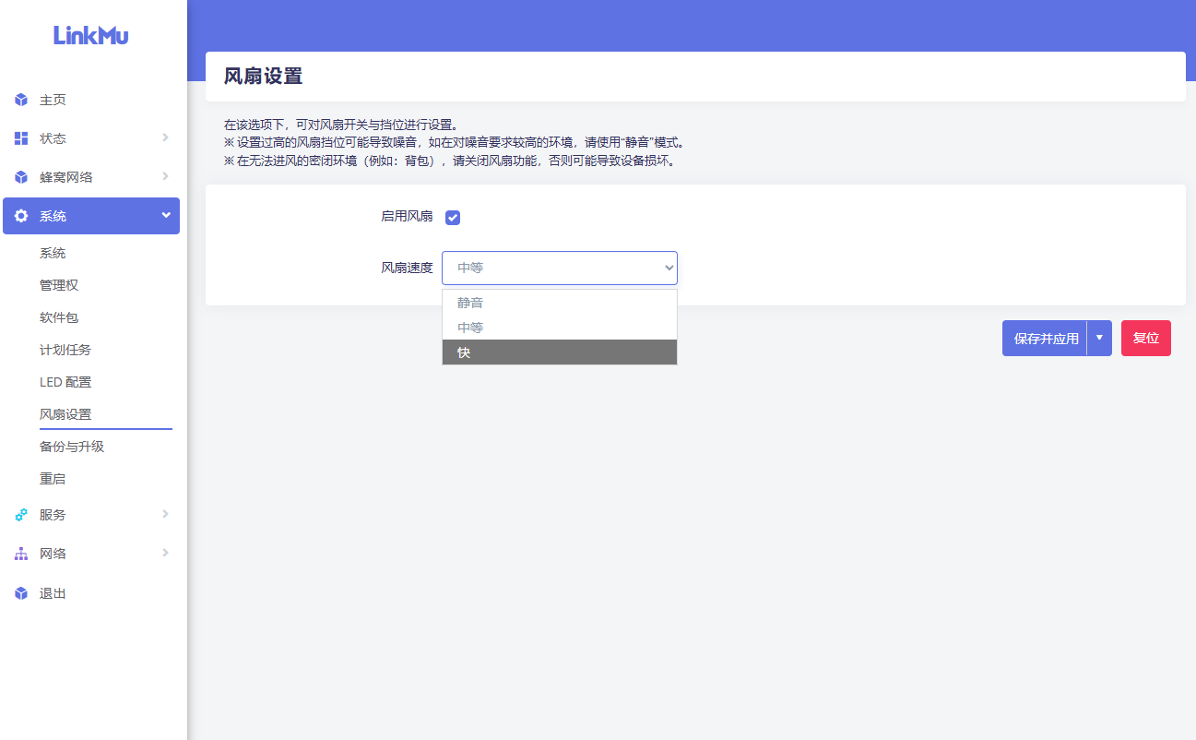1196x740 pixels.
Task: Open 蜂窝网络 via its cellular icon
Action: pos(21,176)
